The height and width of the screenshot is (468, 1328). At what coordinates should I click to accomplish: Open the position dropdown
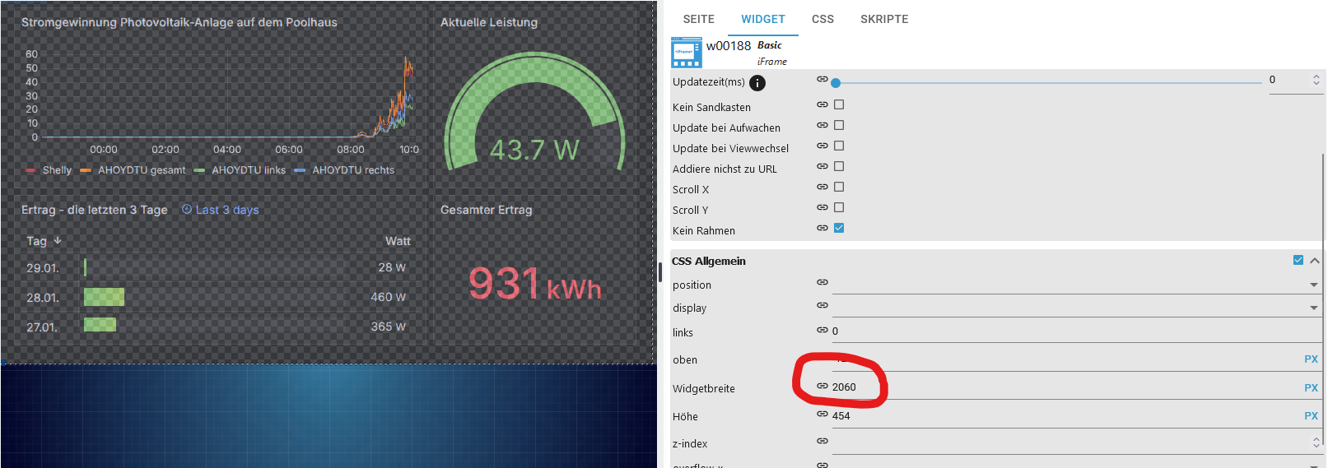(1314, 285)
